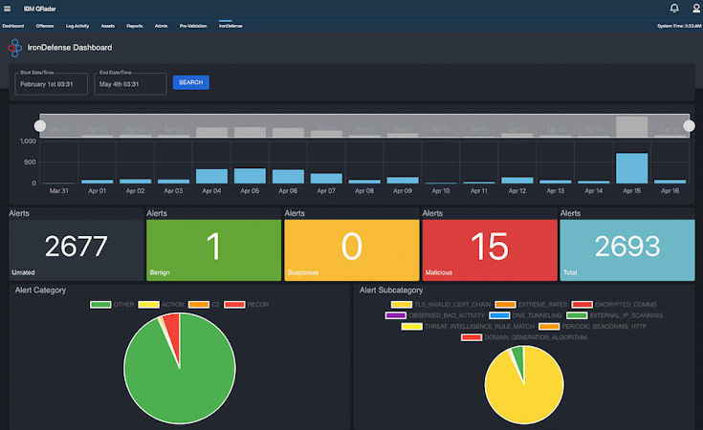The width and height of the screenshot is (703, 430).
Task: Click the Apr 15 axis label
Action: click(x=631, y=191)
